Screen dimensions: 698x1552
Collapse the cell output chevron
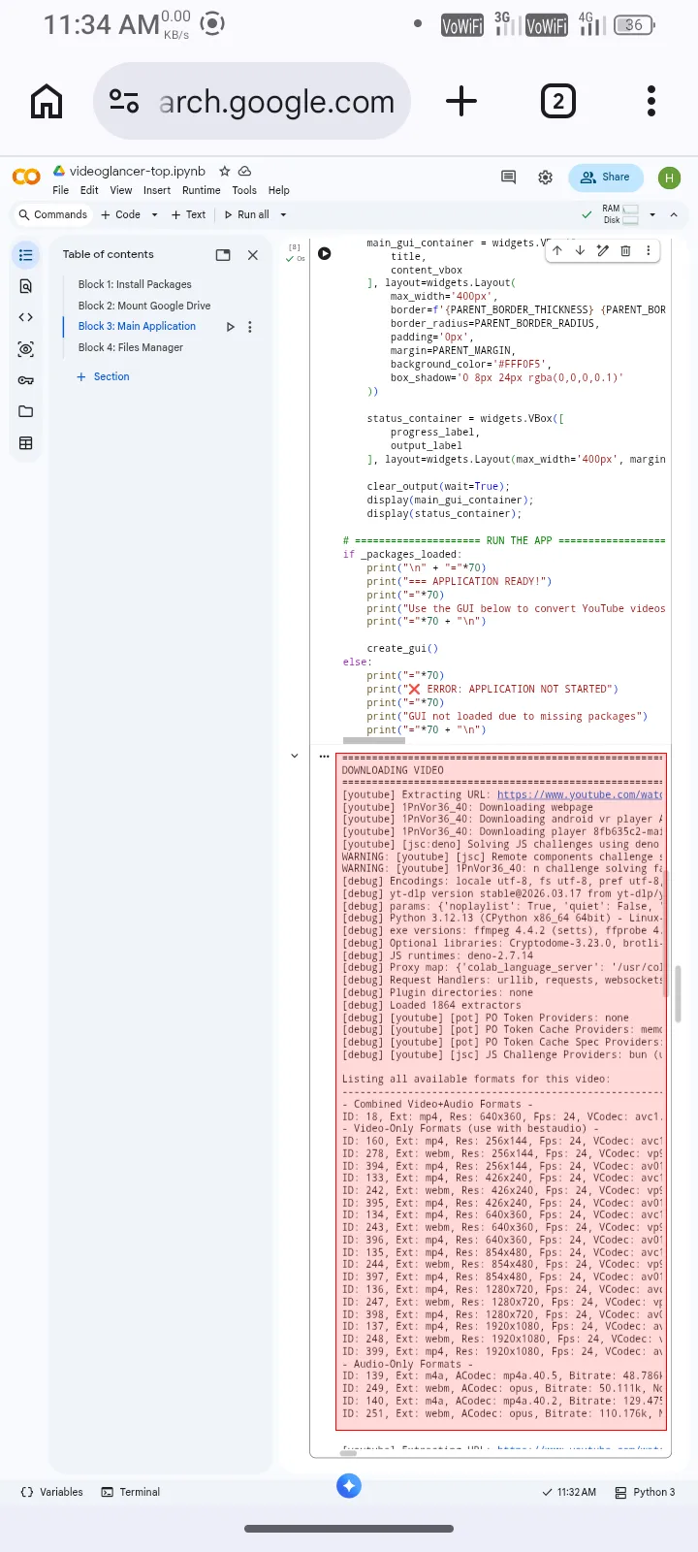click(x=295, y=756)
